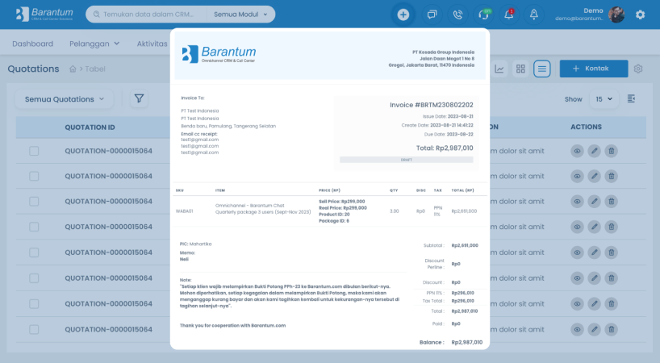This screenshot has height=363, width=660.
Task: Click PT Kosada Group Indonesia address text
Action: [x=443, y=52]
